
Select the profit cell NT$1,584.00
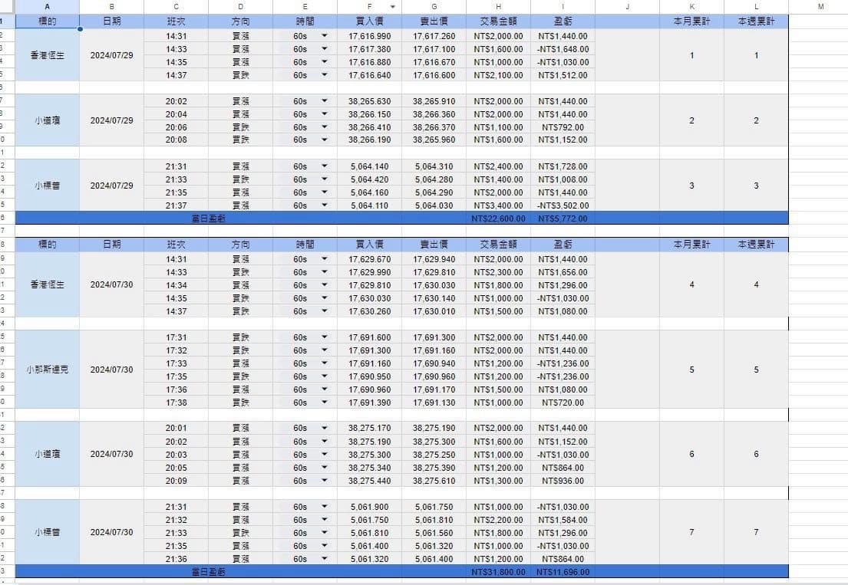point(563,520)
